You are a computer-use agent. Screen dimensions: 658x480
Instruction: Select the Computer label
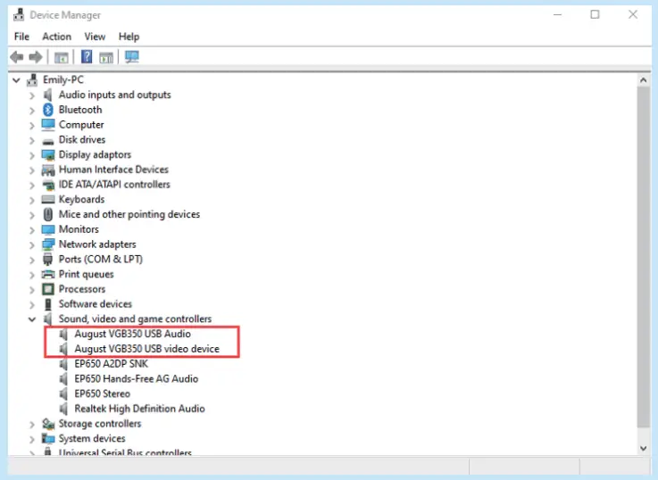click(81, 125)
